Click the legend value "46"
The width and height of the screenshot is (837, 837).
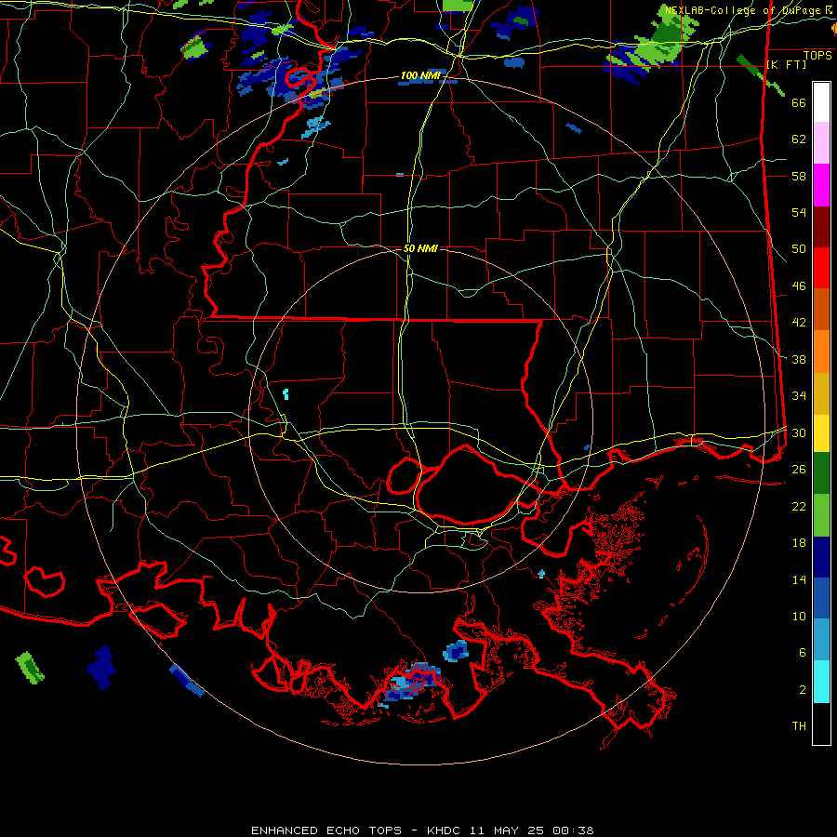pyautogui.click(x=799, y=286)
